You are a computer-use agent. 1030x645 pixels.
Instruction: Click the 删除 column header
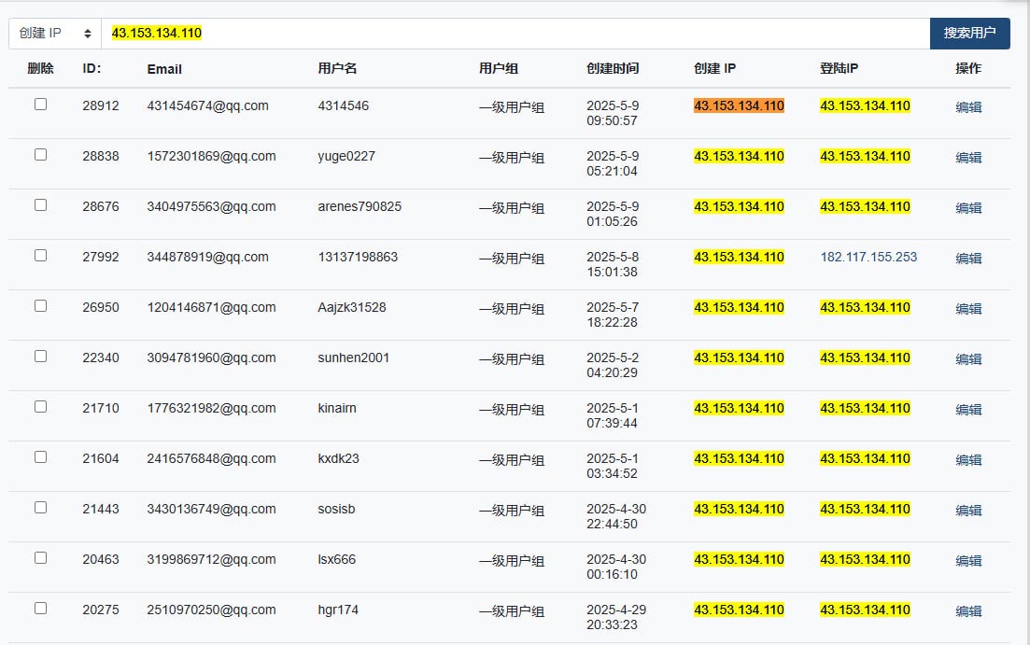click(x=41, y=68)
